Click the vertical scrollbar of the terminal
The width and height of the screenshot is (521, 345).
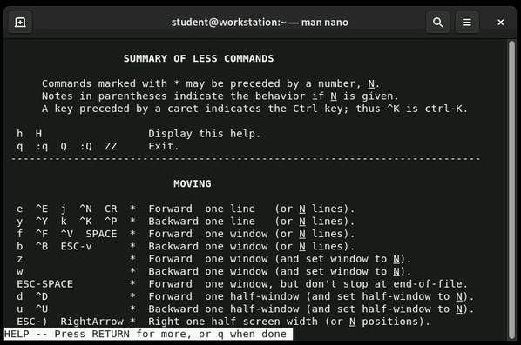click(x=511, y=189)
